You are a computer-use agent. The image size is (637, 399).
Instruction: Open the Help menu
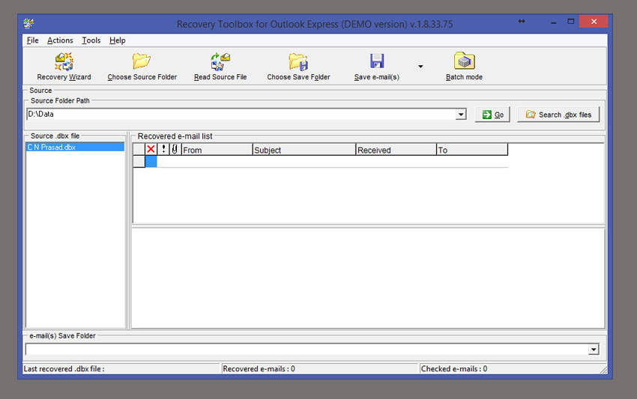point(118,40)
